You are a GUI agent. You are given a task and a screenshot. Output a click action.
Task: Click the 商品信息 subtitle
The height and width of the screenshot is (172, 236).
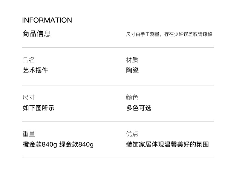[36, 33]
